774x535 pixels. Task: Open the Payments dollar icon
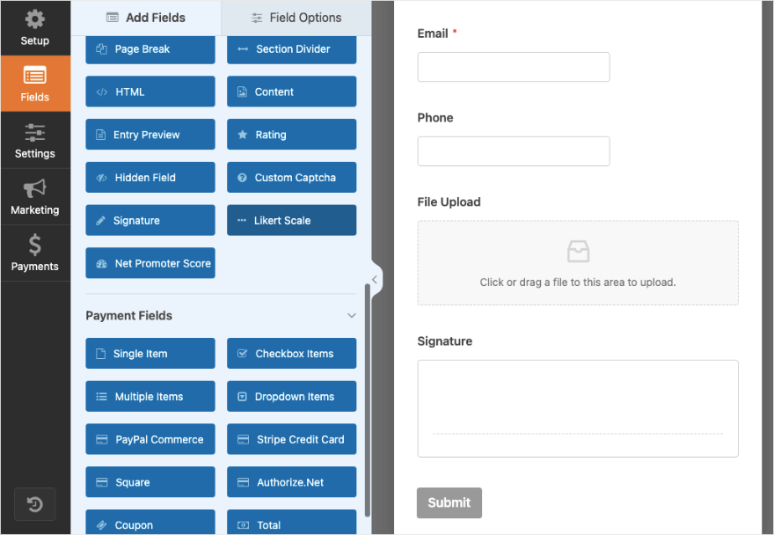pyautogui.click(x=35, y=245)
